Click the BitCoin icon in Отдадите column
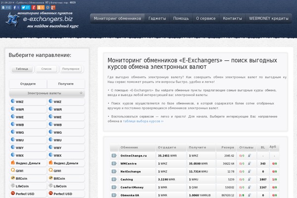The width and height of the screenshot is (297, 198). pos(13,178)
